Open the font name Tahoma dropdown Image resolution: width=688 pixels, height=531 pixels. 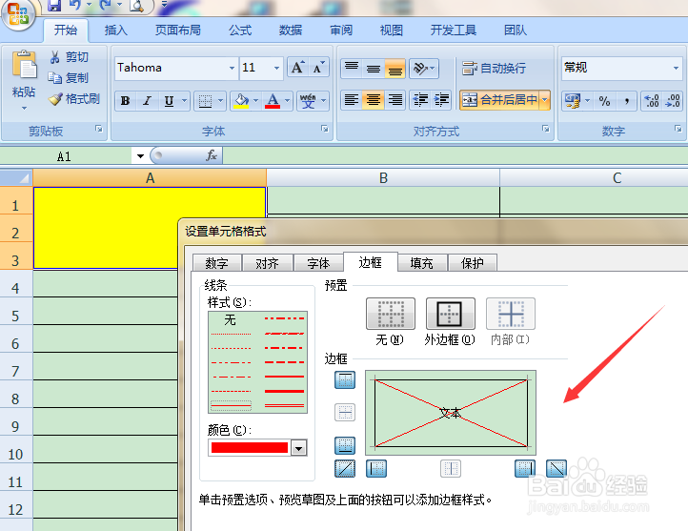[232, 68]
